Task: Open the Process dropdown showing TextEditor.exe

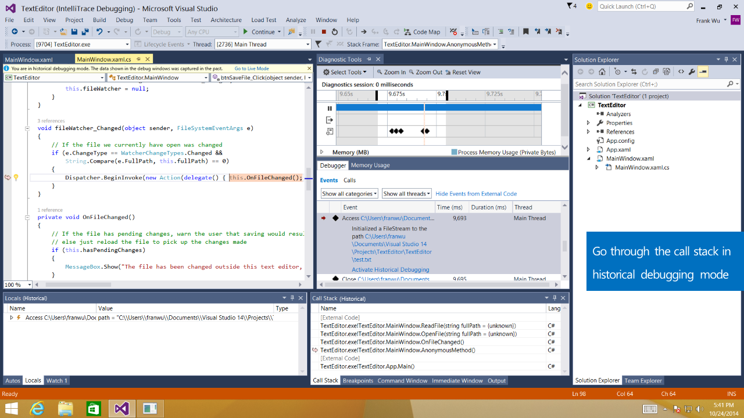Action: tap(82, 44)
